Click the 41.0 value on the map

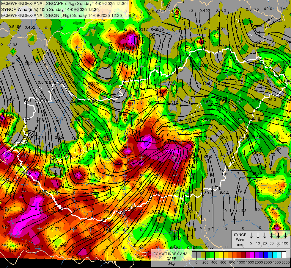pos(210,247)
